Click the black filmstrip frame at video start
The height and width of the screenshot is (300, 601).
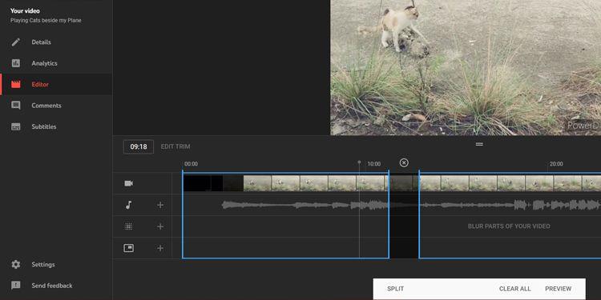[197, 183]
